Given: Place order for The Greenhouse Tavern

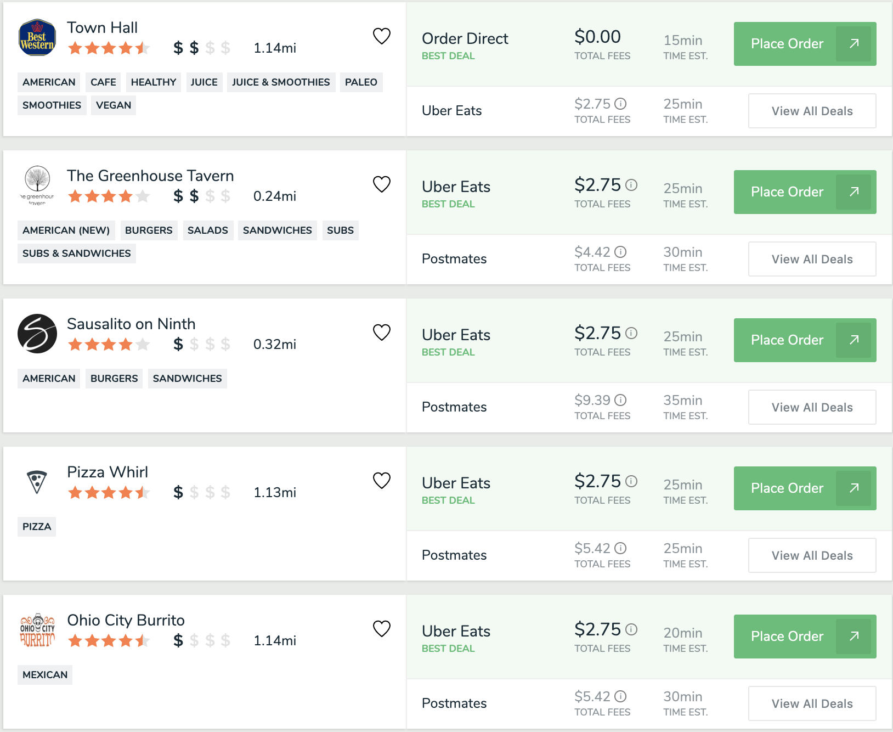Looking at the screenshot, I should pos(805,192).
